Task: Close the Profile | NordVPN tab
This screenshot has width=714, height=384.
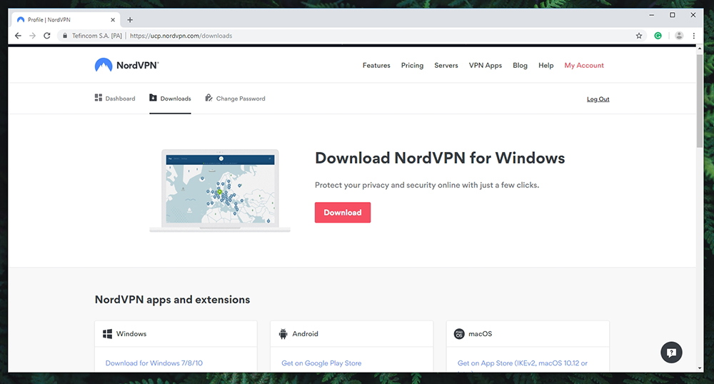Action: point(113,19)
